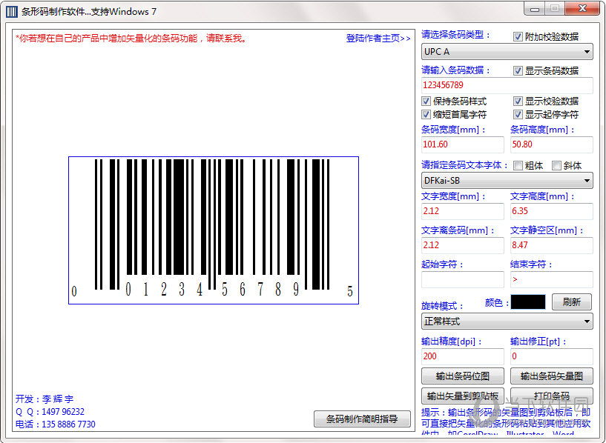
Task: Click barcode data field containing 123456789
Action: pos(507,85)
